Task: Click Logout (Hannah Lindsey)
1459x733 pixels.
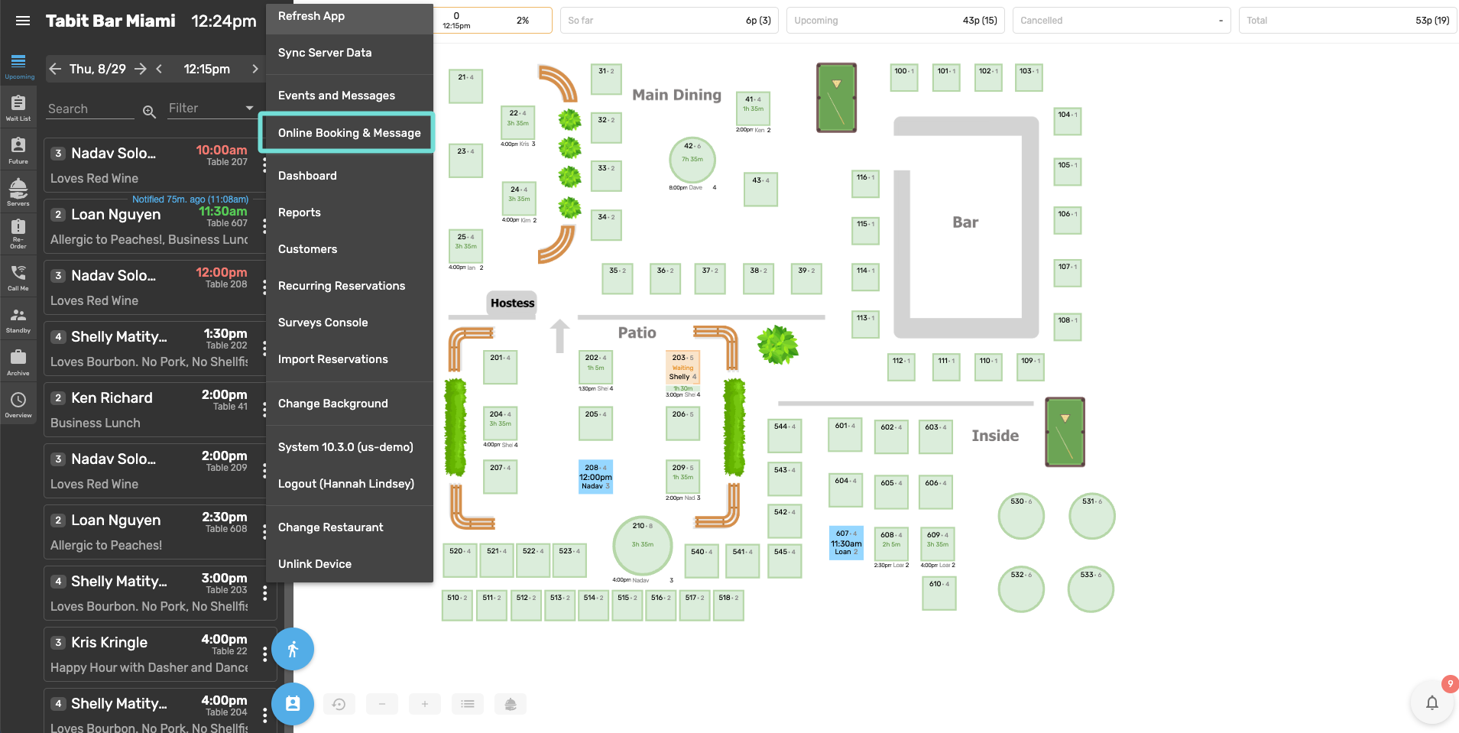Action: click(x=345, y=484)
